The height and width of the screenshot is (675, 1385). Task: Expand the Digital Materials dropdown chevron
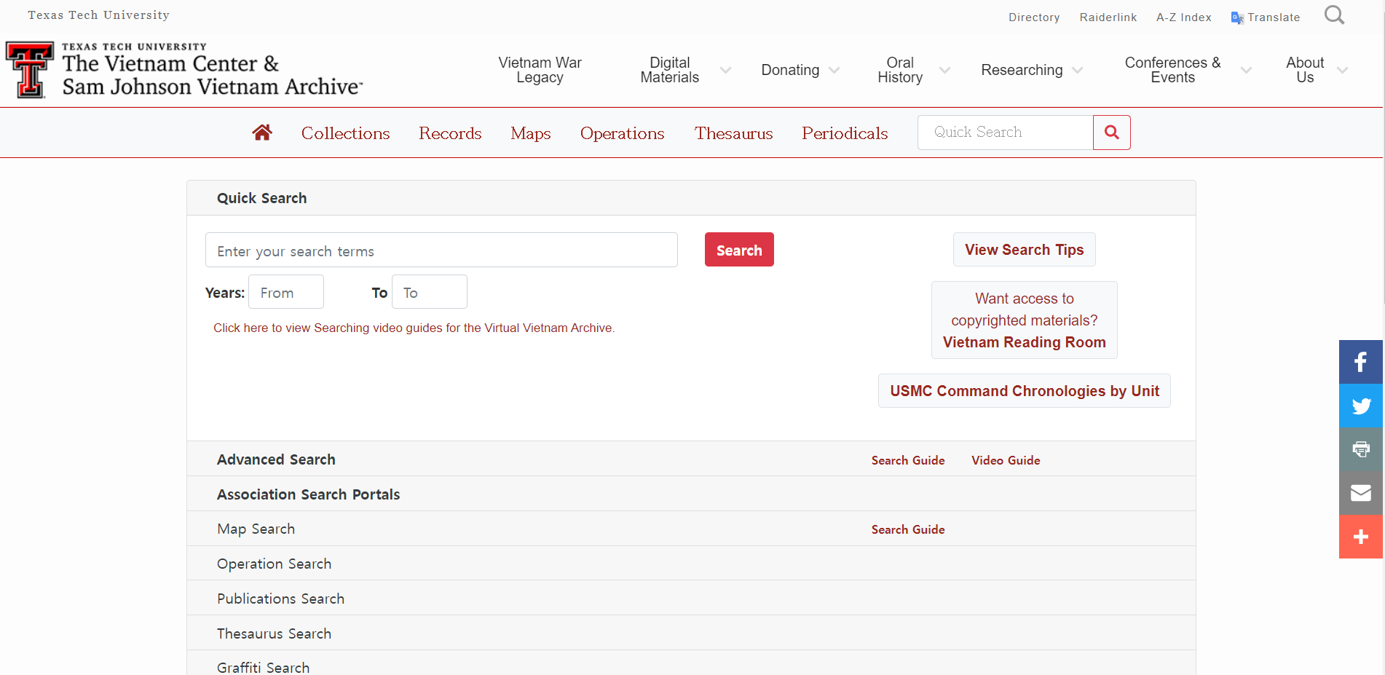click(725, 70)
